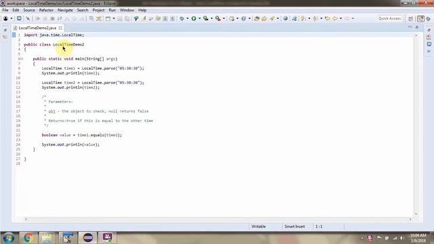Click the Open Task toolbar icon
434x244 pixels.
[x=264, y=18]
